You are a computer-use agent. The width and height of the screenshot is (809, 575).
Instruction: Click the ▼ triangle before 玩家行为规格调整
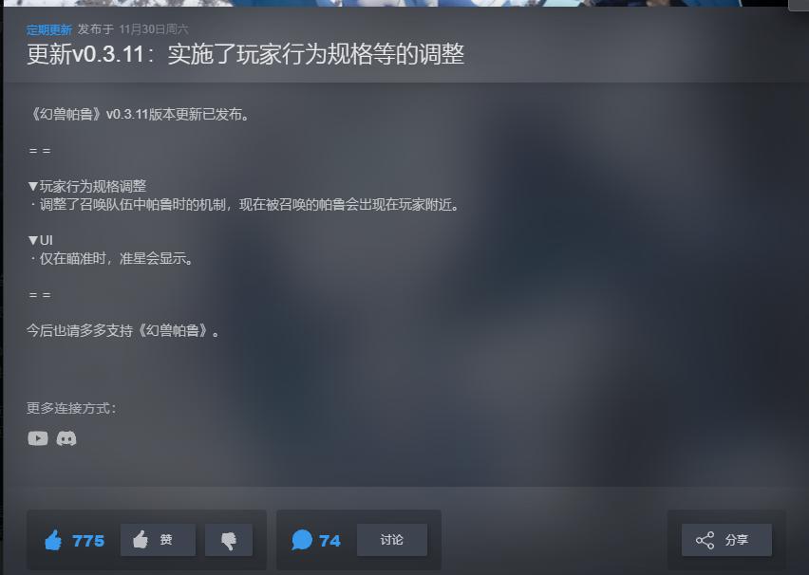click(33, 186)
